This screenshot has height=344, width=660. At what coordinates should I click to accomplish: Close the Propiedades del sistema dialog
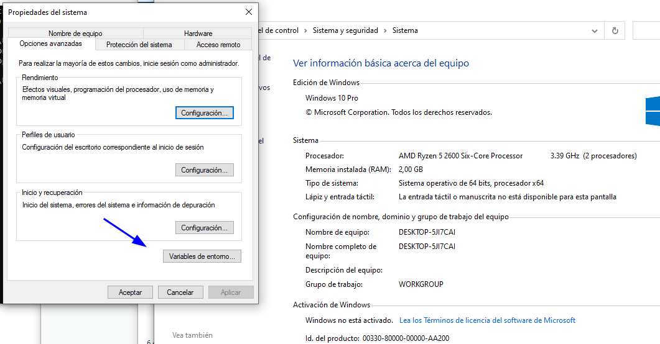point(249,12)
